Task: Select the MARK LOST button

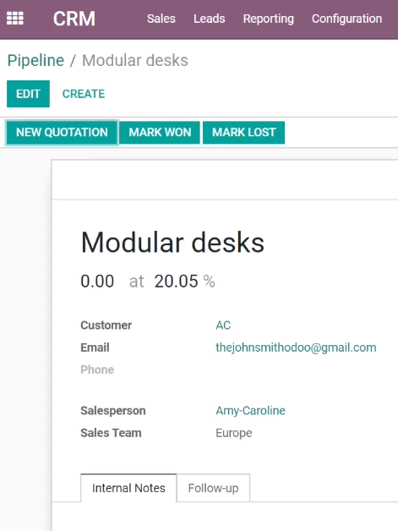Action: [243, 133]
